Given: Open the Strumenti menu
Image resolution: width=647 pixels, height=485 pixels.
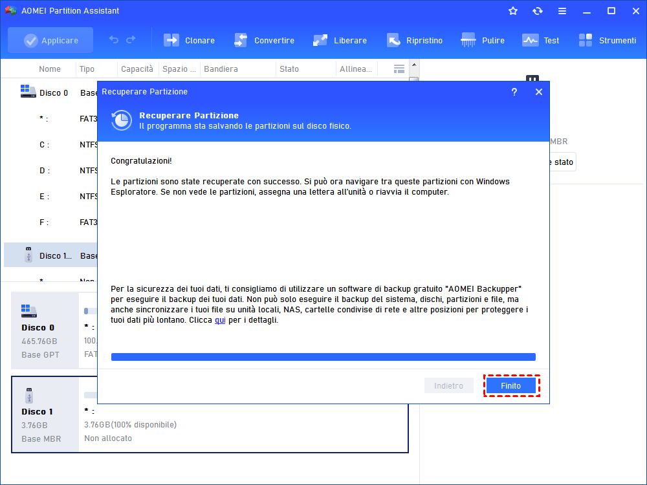Looking at the screenshot, I should click(x=607, y=40).
